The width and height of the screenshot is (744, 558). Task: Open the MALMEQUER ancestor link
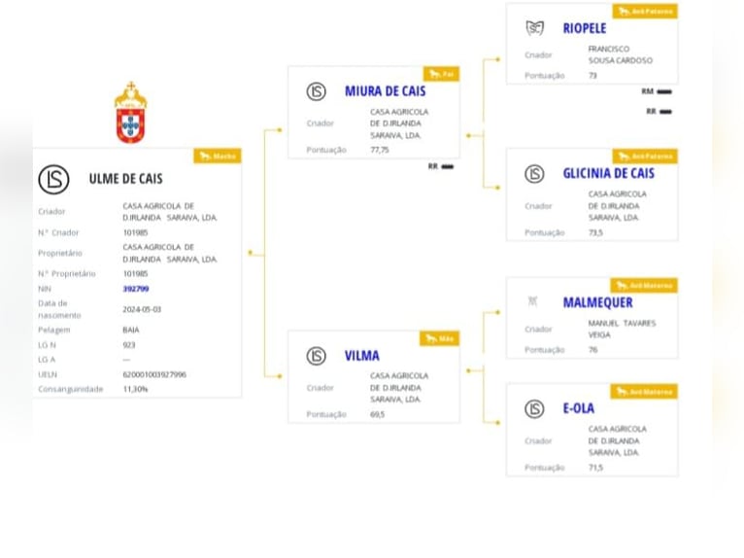pos(597,302)
